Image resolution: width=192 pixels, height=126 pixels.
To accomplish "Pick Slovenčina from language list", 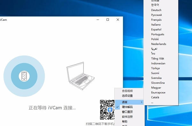I will 161,83.
